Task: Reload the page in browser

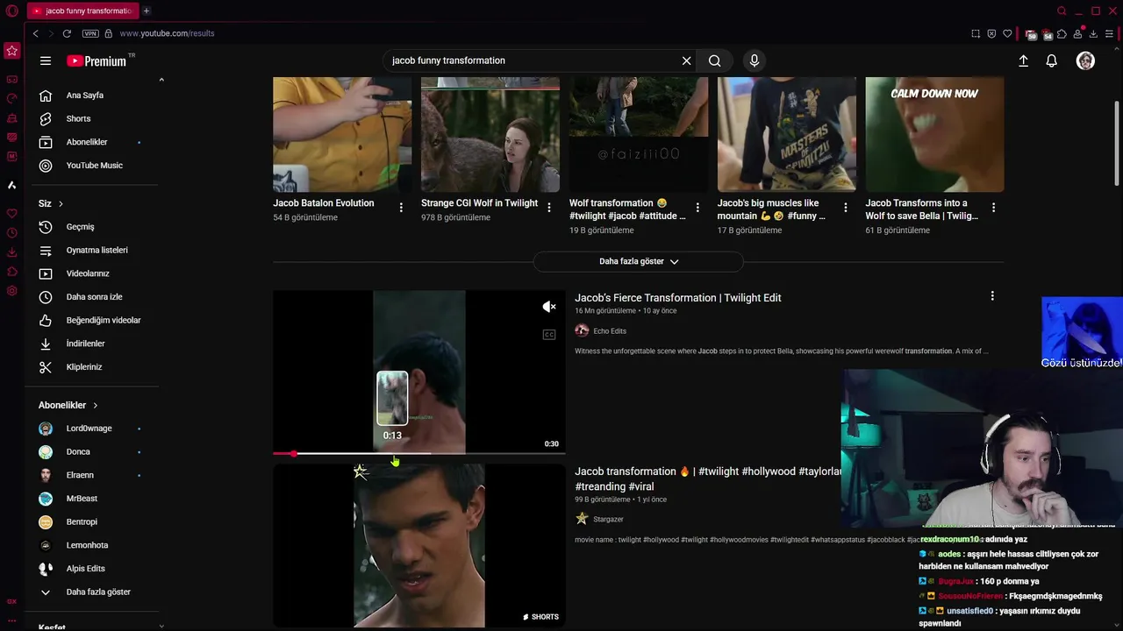Action: click(67, 33)
